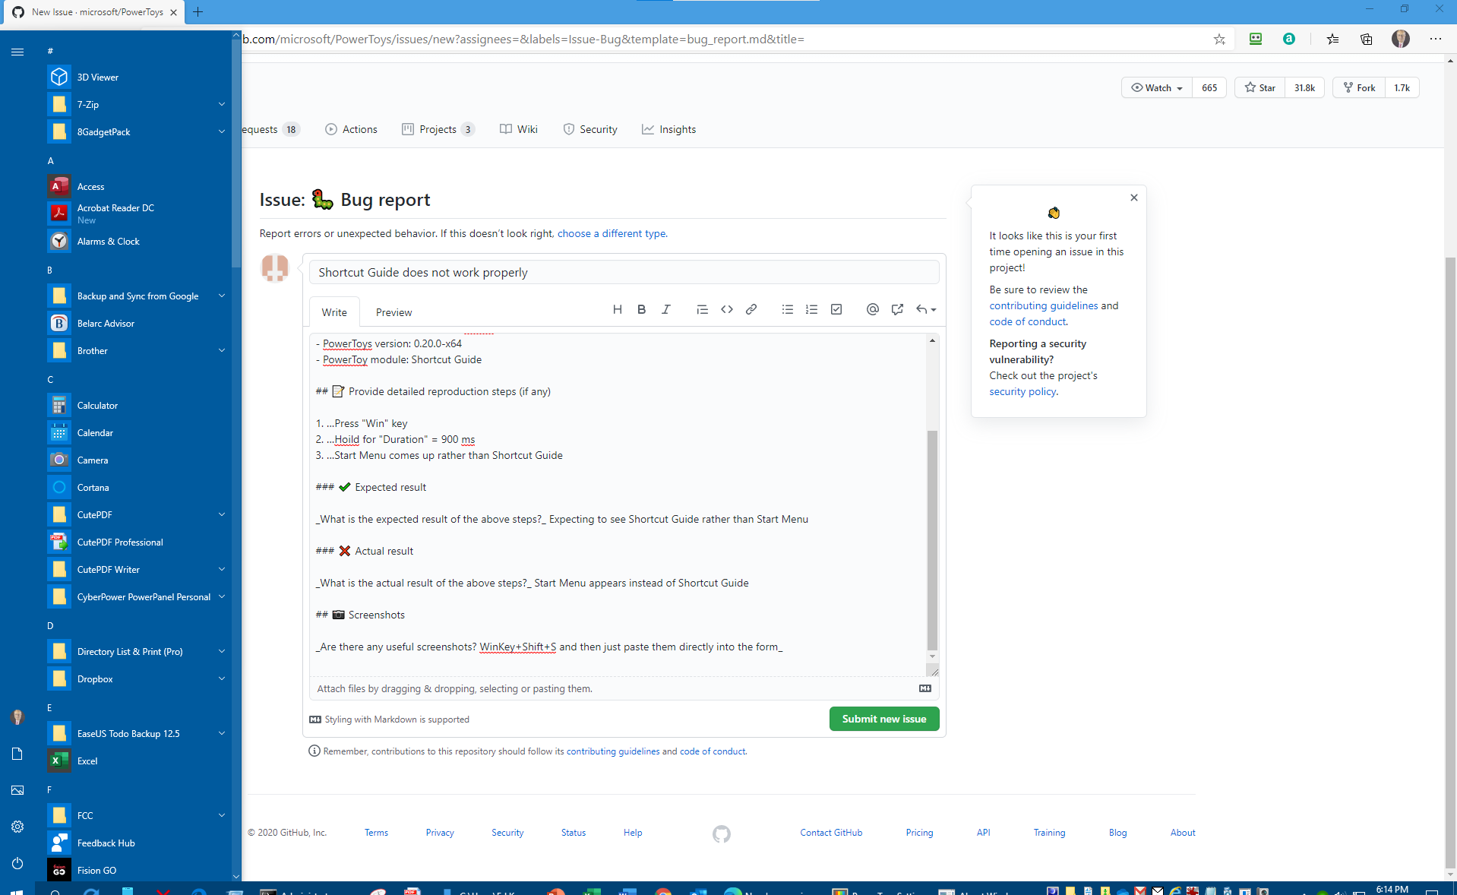Toggle bold text in issue editor
This screenshot has width=1457, height=895.
642,309
